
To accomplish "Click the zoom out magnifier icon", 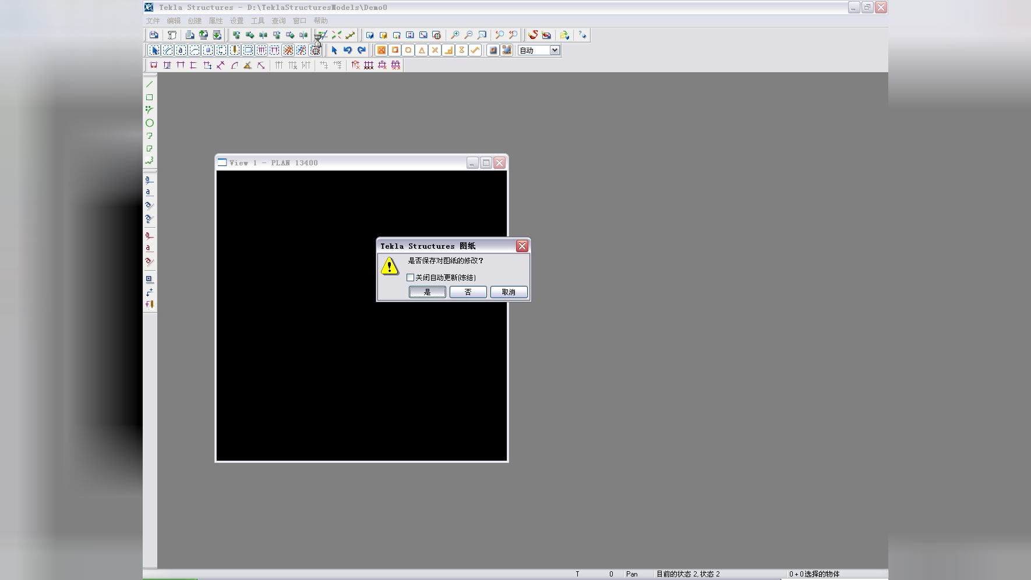I will coord(468,35).
